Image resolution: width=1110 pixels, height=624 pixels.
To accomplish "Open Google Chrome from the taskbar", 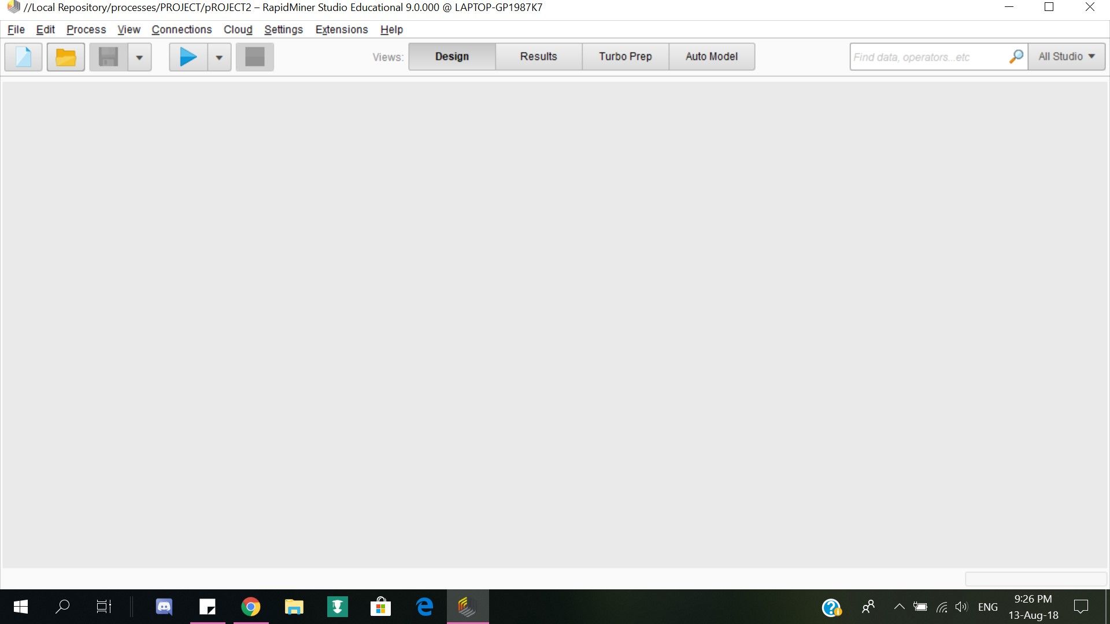I will 250,607.
